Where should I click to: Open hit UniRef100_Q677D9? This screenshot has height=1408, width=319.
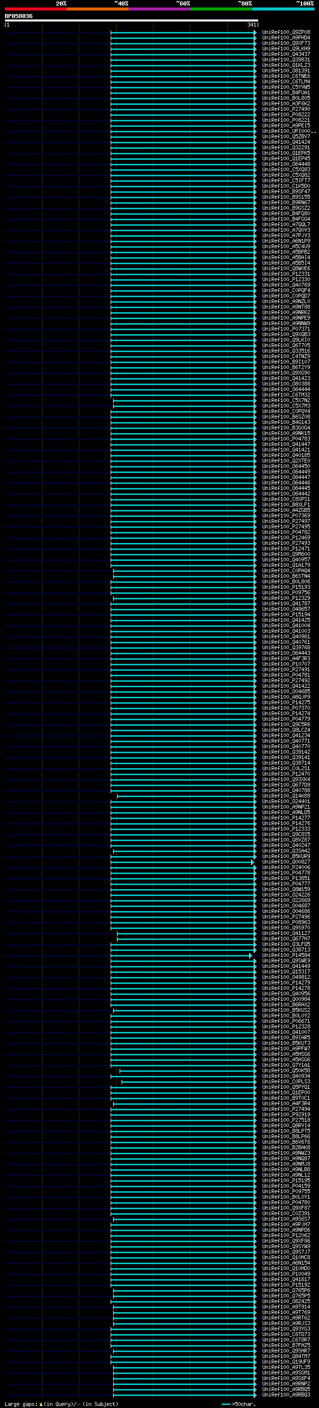(x=286, y=785)
